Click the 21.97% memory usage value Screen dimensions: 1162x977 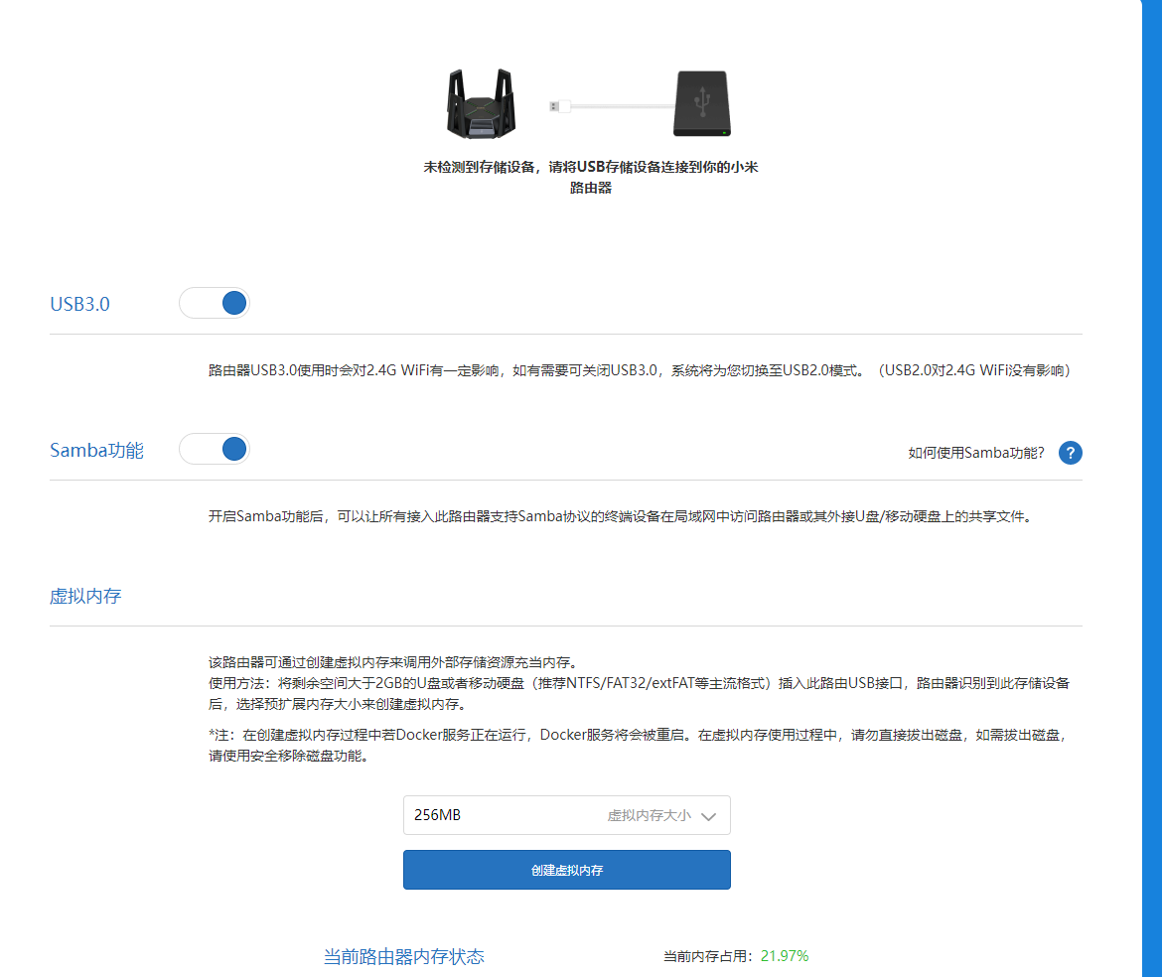click(784, 956)
